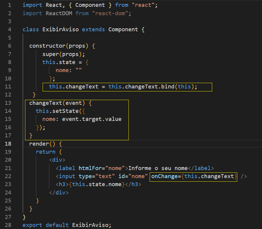Click the id="nome" attribute on line 22
262x229 pixels.
(133, 176)
